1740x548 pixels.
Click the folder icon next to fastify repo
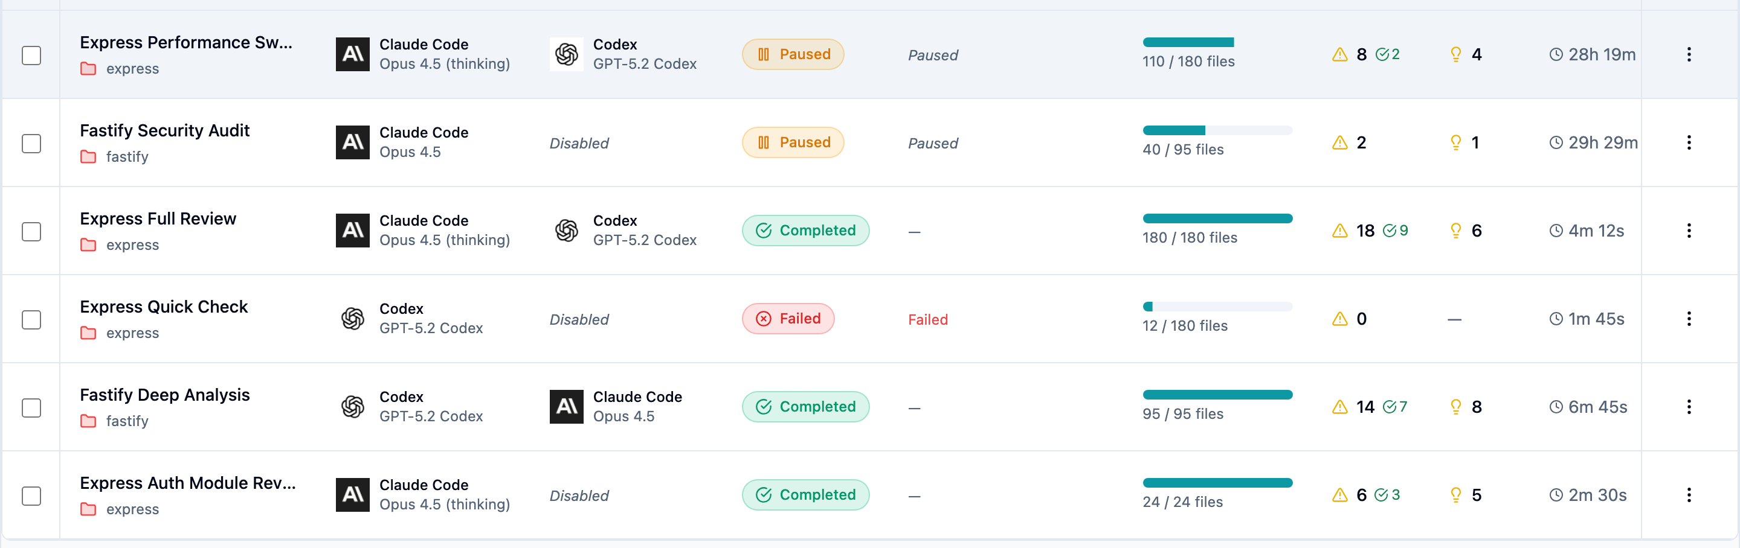pyautogui.click(x=88, y=156)
